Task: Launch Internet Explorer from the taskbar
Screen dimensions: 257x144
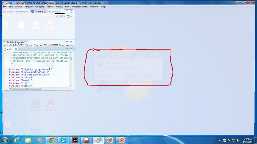Action: pos(16,140)
